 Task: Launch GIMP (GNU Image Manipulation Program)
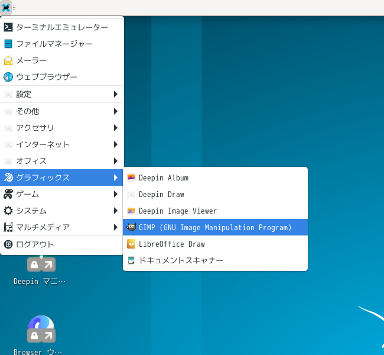pos(215,227)
